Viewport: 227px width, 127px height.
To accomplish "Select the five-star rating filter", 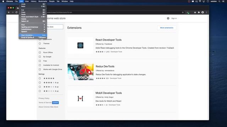I will [40, 78].
